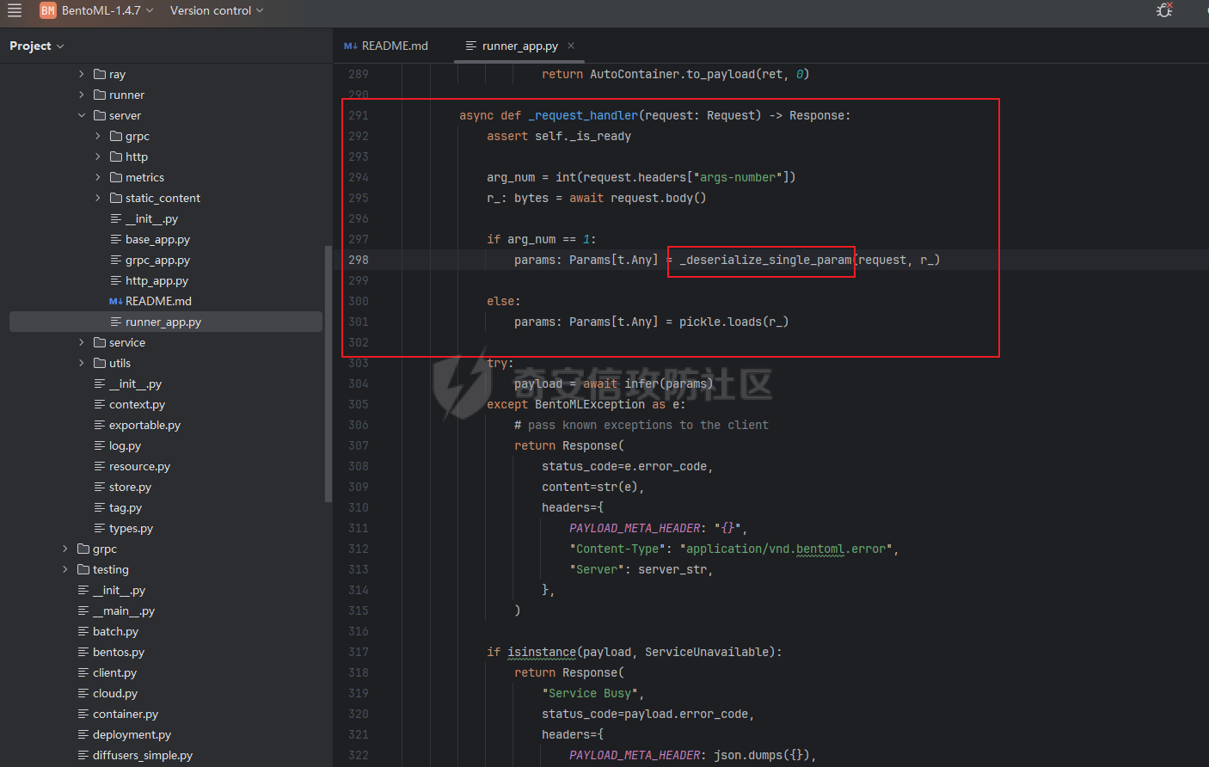Open the Version control dropdown
This screenshot has width=1209, height=767.
click(x=217, y=10)
